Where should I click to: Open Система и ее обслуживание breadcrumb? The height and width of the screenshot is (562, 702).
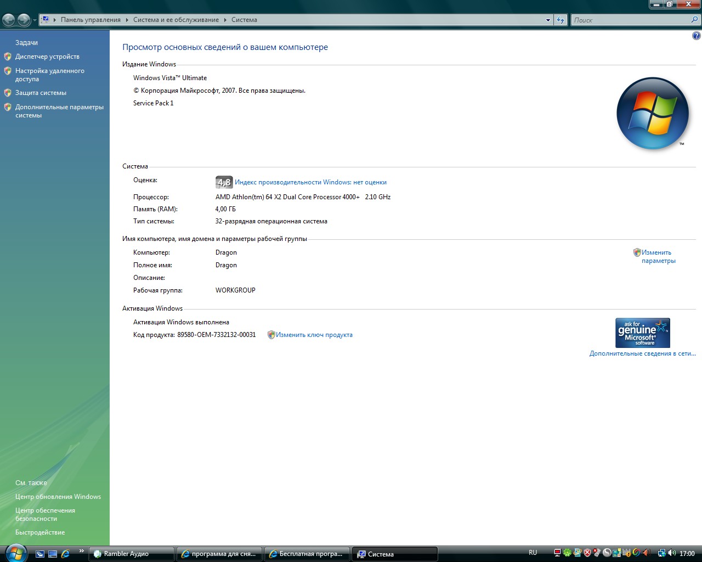[176, 20]
